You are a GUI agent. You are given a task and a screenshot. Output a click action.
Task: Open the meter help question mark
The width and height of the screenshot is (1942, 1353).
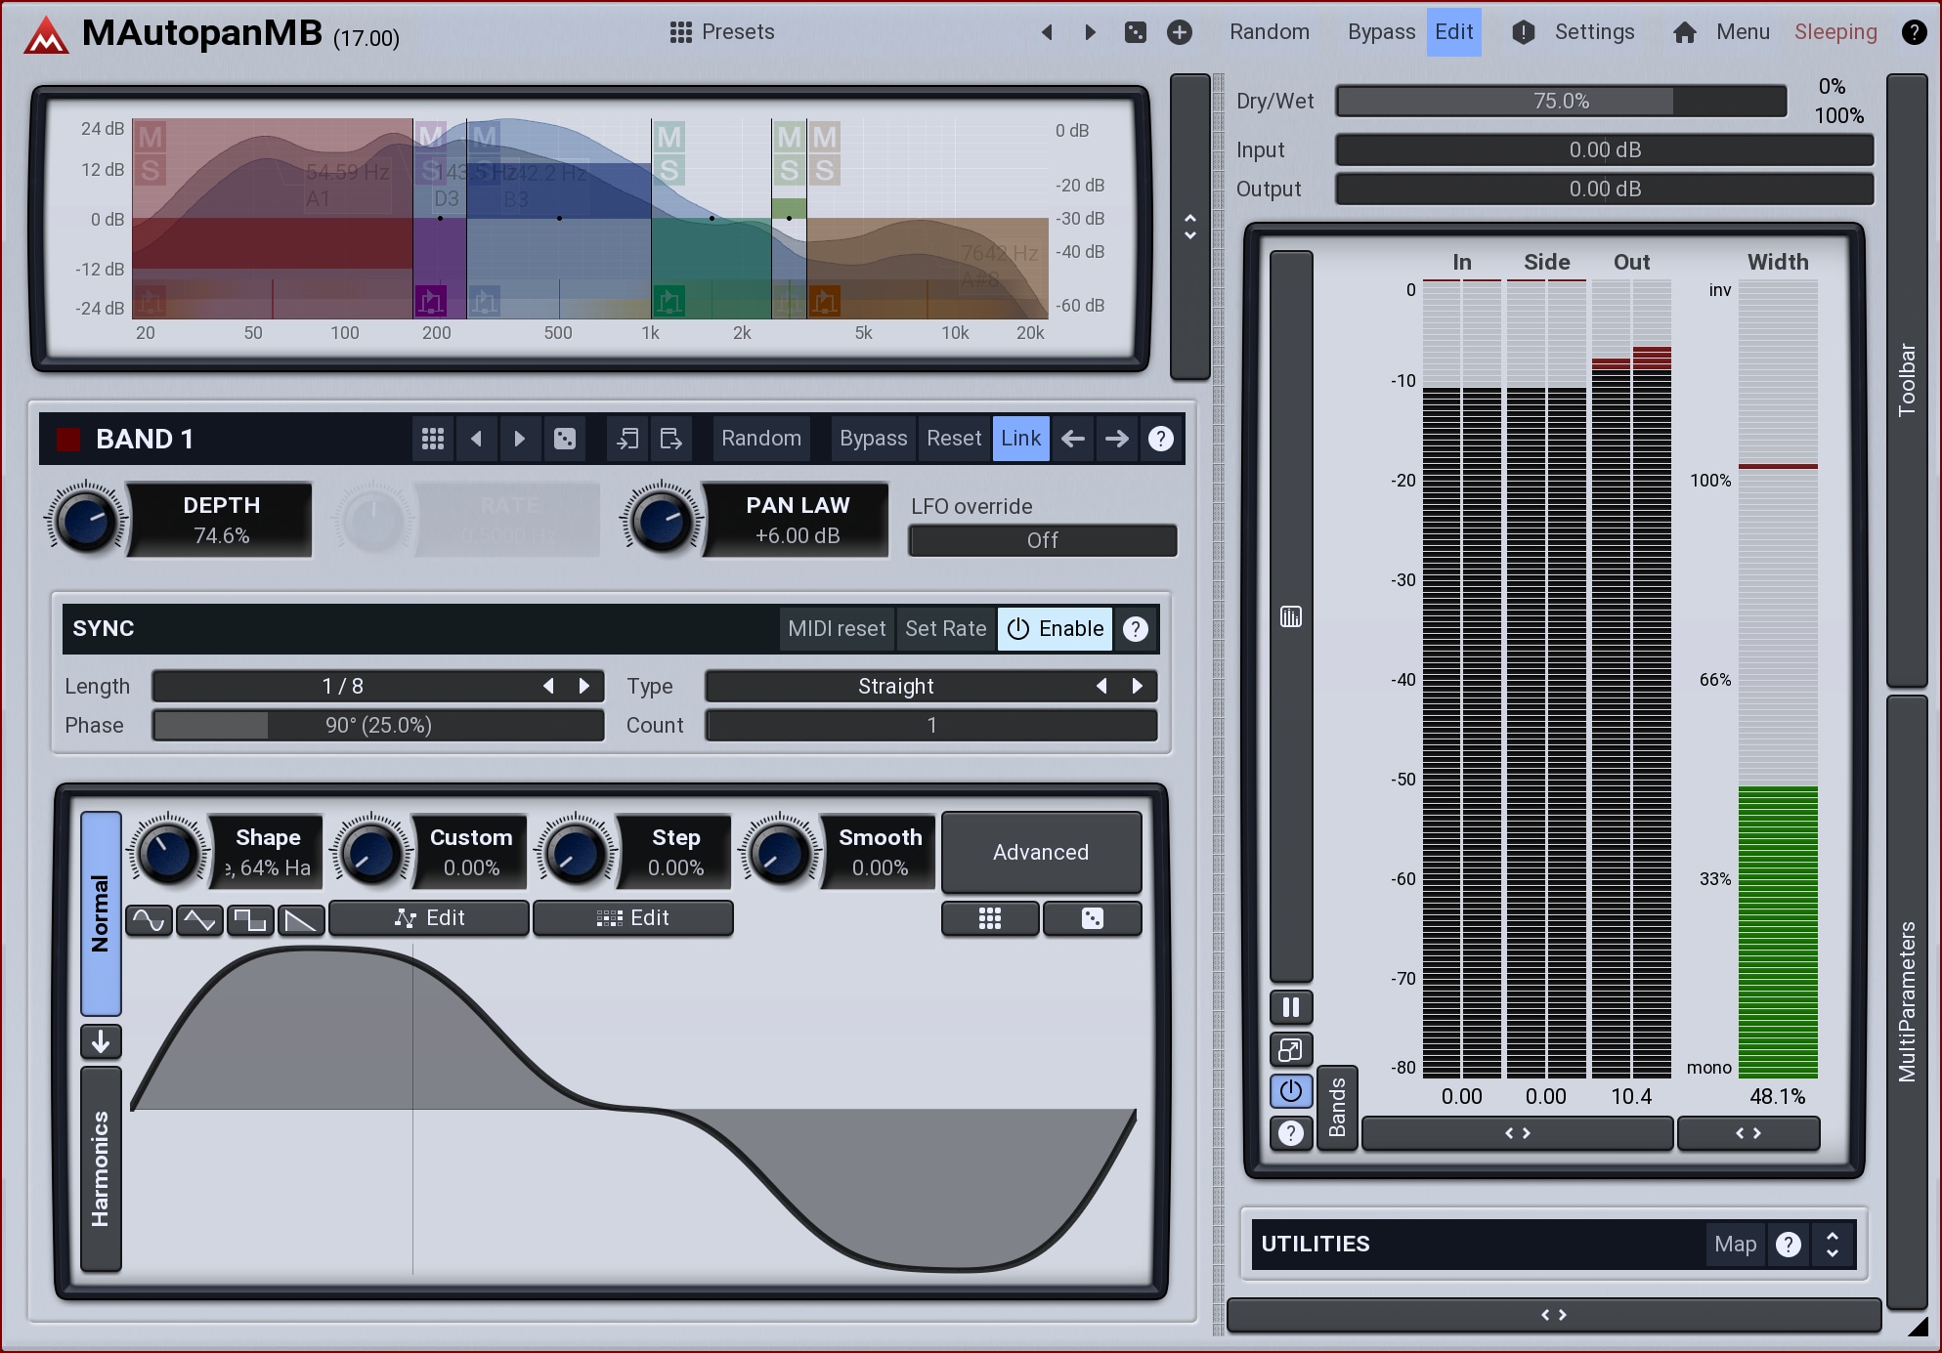(x=1290, y=1133)
